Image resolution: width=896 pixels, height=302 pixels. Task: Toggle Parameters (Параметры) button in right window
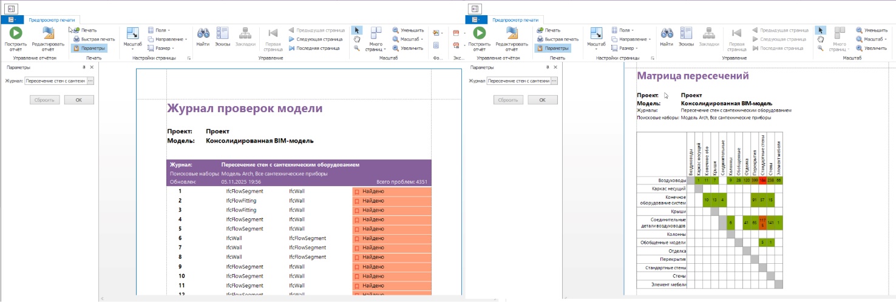[552, 48]
